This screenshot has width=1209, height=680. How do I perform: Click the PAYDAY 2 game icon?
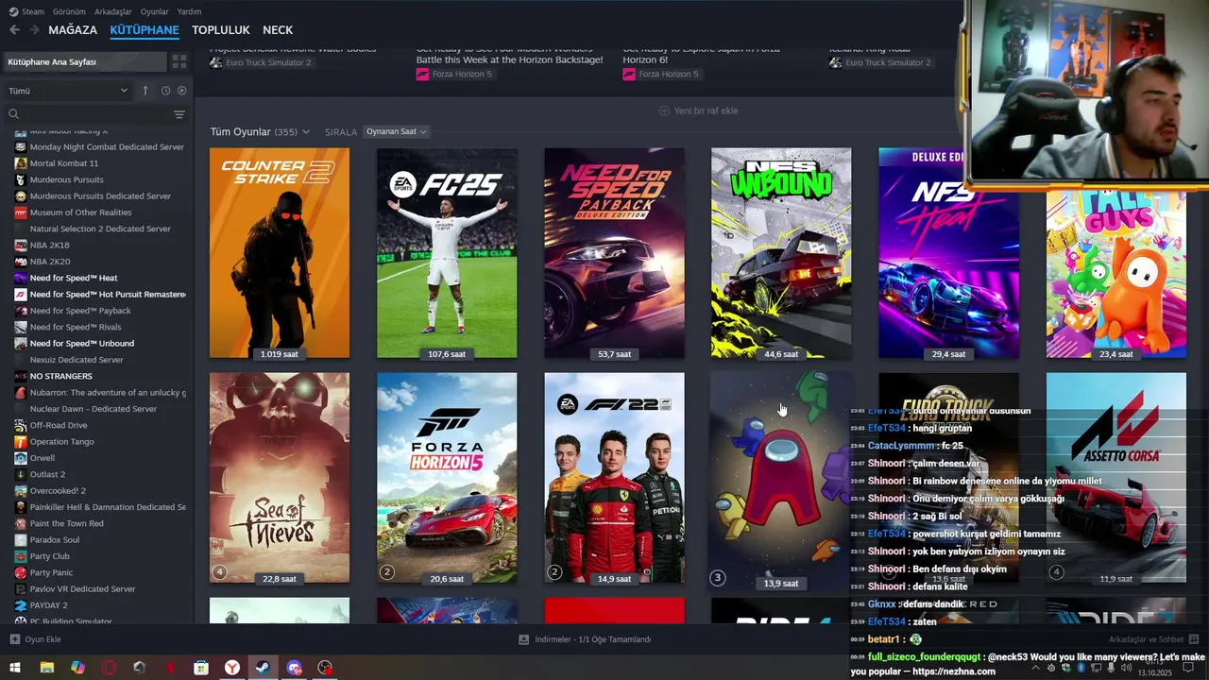point(21,605)
